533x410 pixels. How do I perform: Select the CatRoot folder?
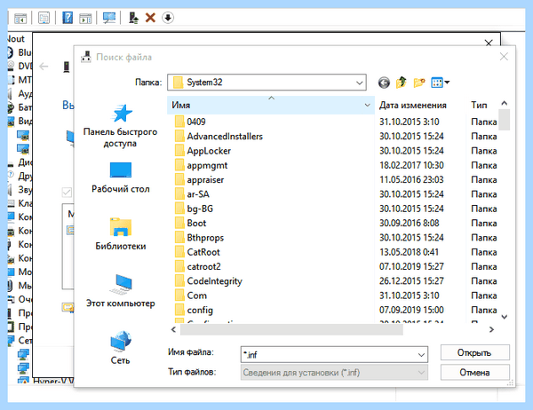(203, 252)
